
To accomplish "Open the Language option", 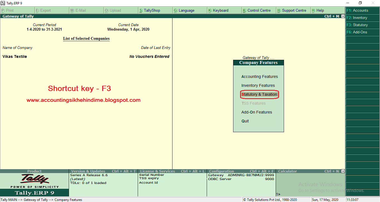I will (x=190, y=10).
